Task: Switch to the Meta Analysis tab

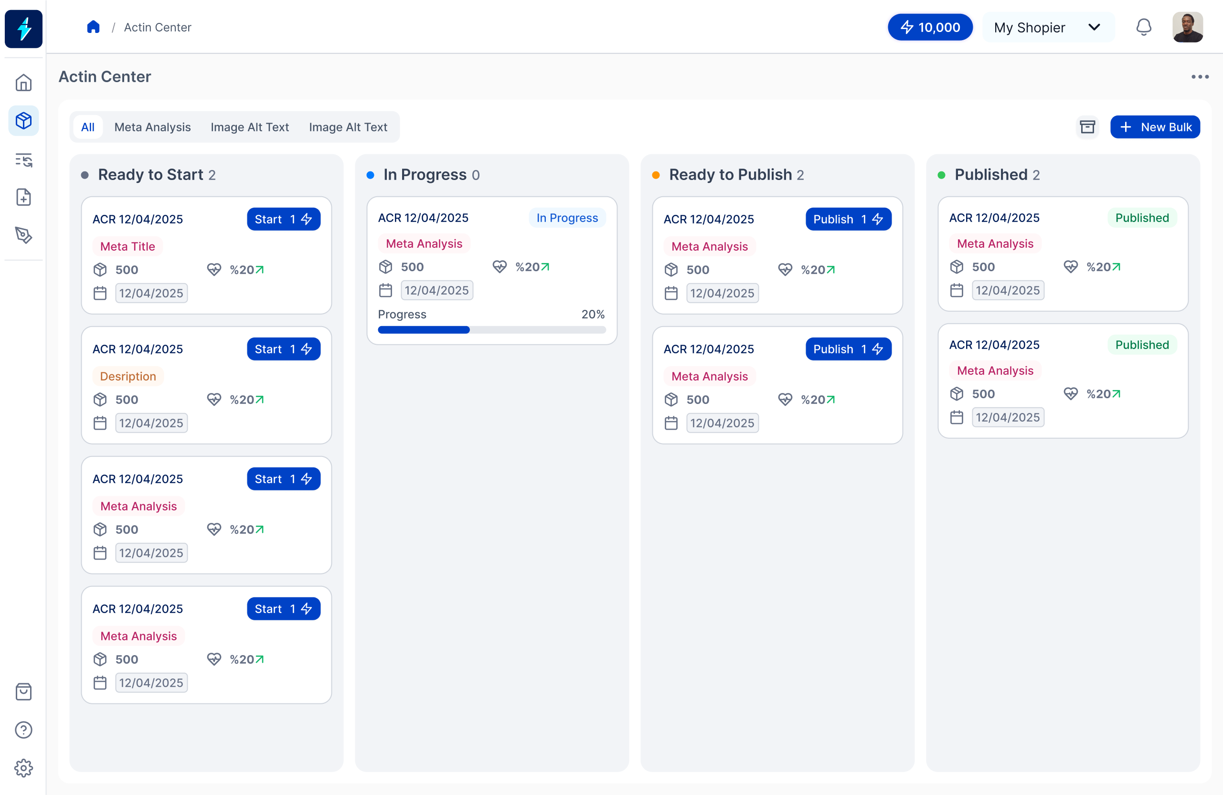Action: [x=152, y=127]
